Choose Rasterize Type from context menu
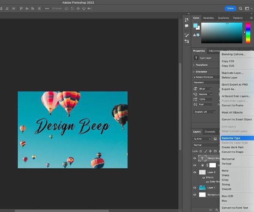 click(x=231, y=138)
